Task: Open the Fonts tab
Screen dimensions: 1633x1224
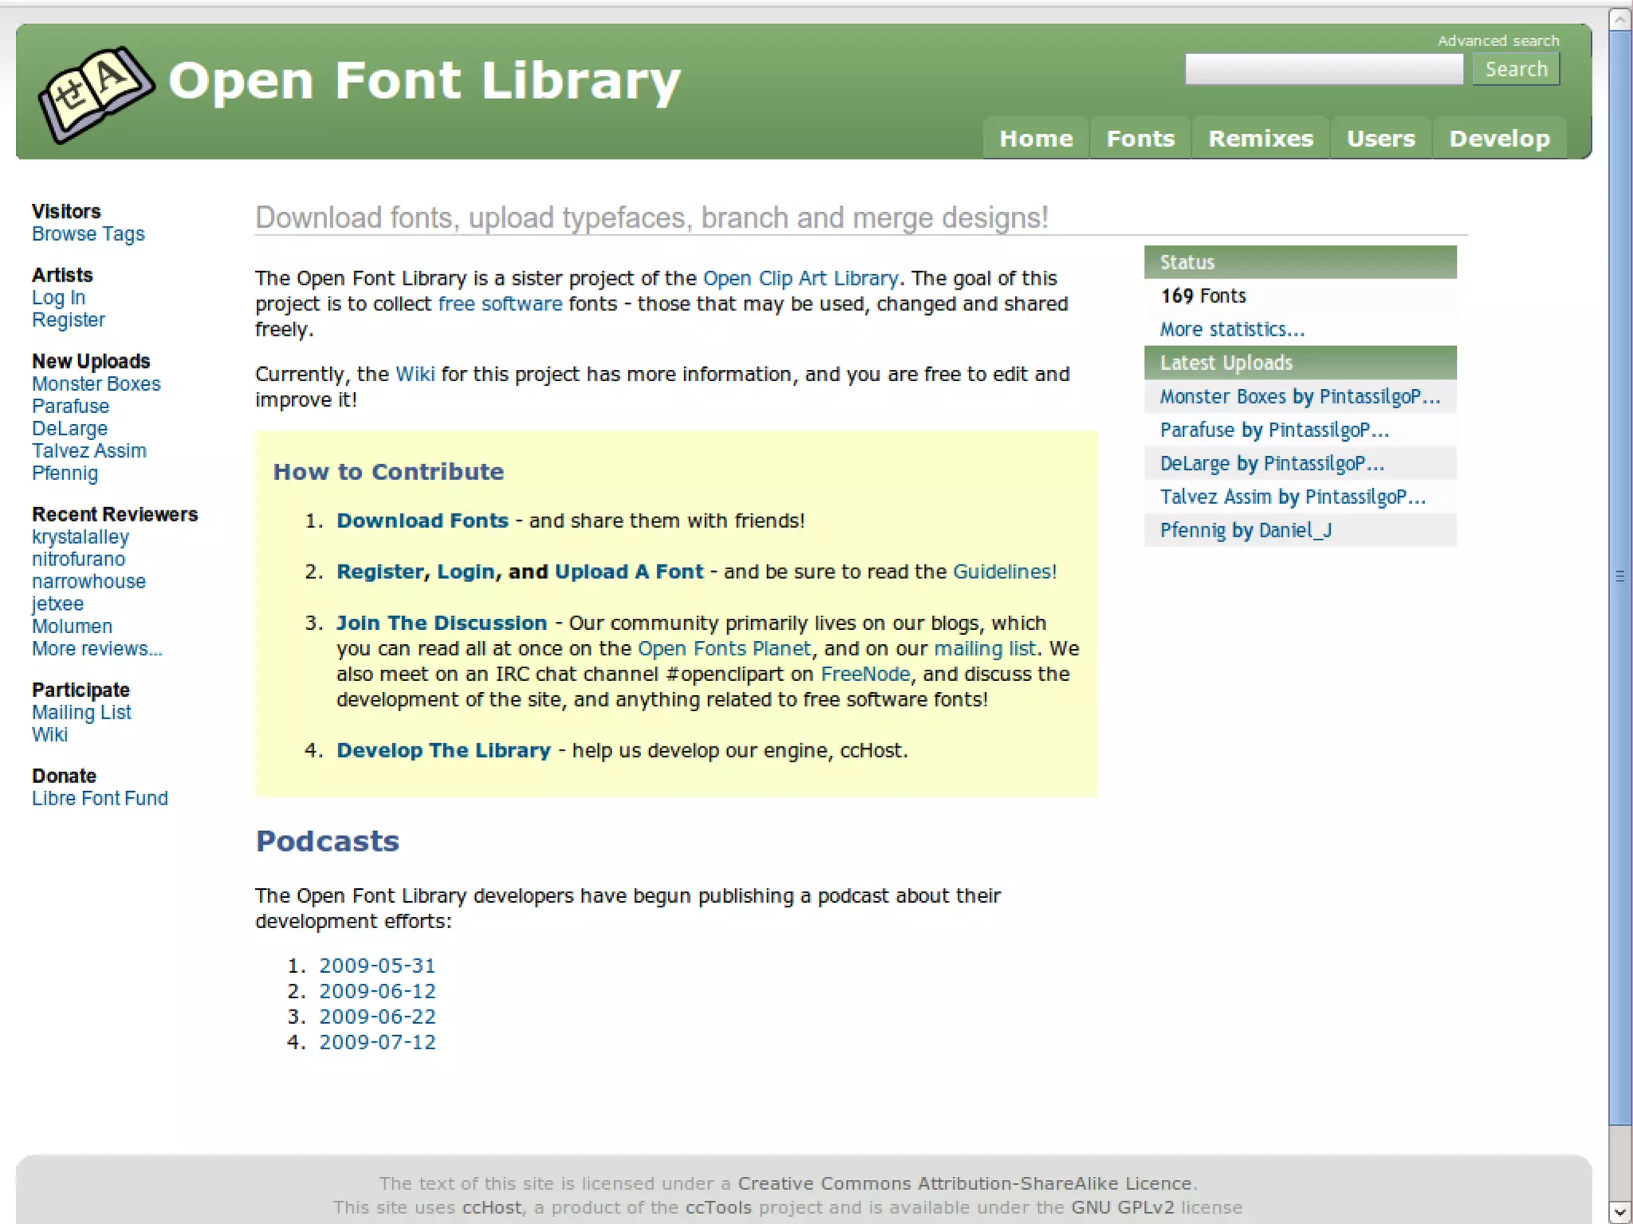Action: [1139, 139]
